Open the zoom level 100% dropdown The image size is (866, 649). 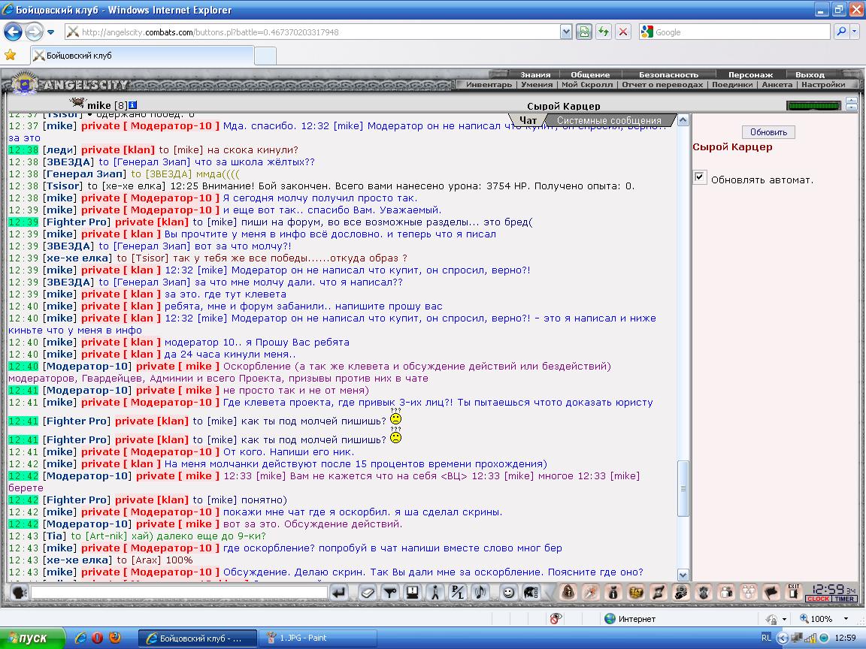pos(846,619)
